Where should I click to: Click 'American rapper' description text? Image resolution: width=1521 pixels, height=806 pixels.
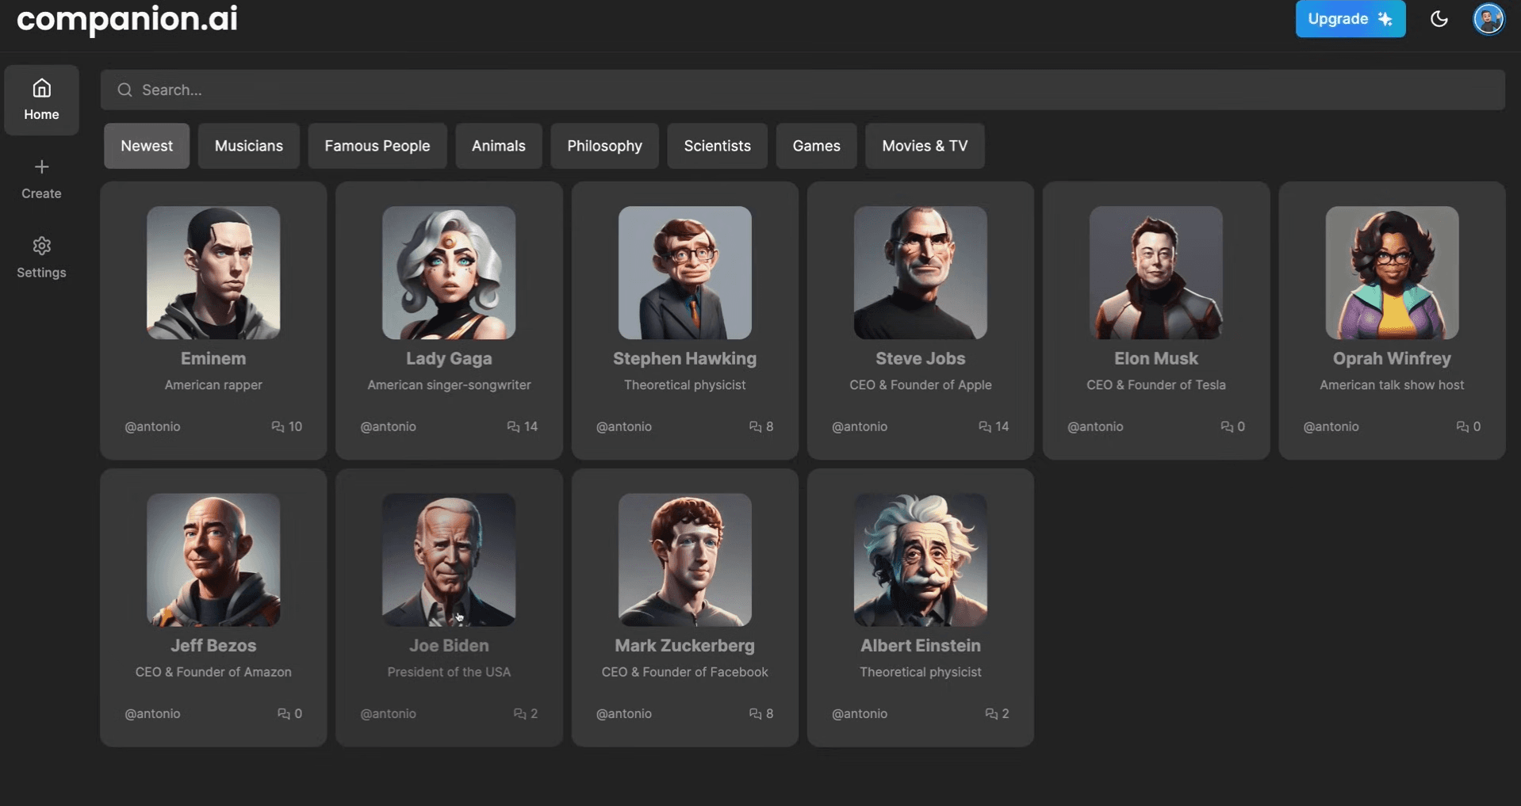click(x=213, y=385)
